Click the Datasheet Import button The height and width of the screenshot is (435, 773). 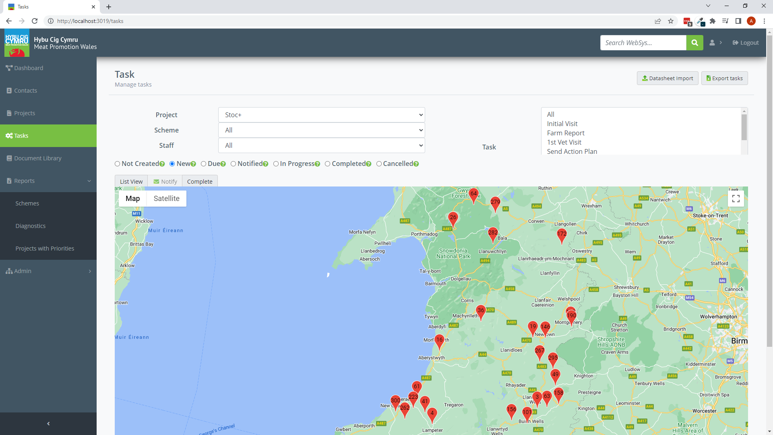[668, 79]
